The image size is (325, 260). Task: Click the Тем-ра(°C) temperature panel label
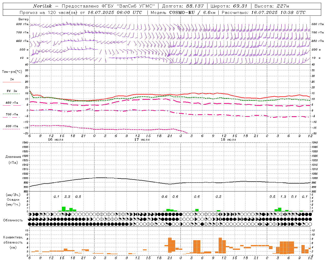click(x=12, y=72)
